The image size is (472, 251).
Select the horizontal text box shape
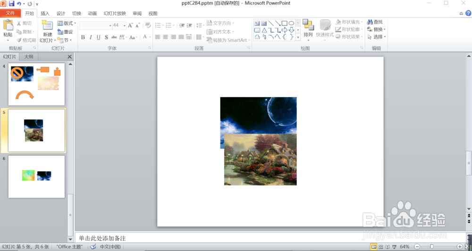[257, 23]
